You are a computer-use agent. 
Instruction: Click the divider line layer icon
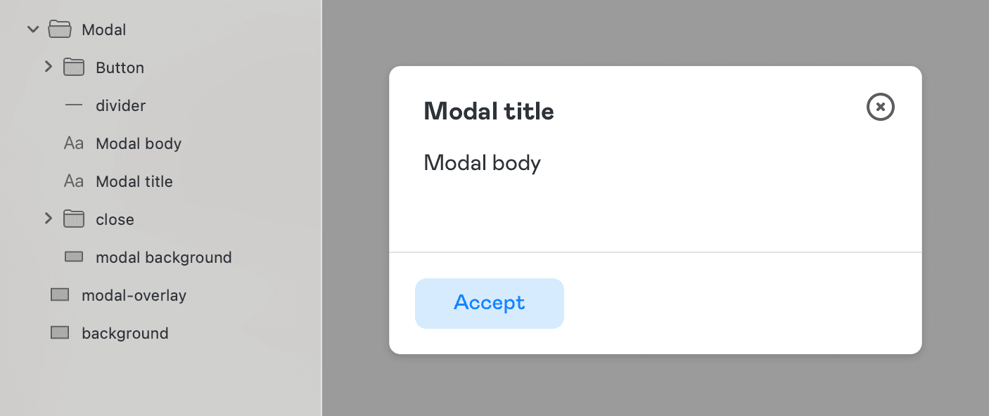[x=74, y=105]
